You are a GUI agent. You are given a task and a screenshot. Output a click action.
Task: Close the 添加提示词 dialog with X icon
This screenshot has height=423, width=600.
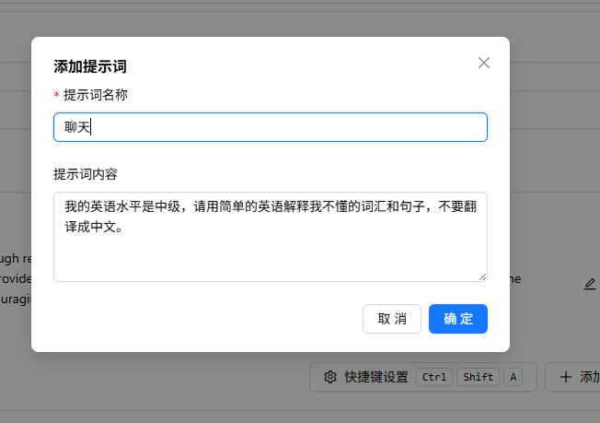click(484, 63)
